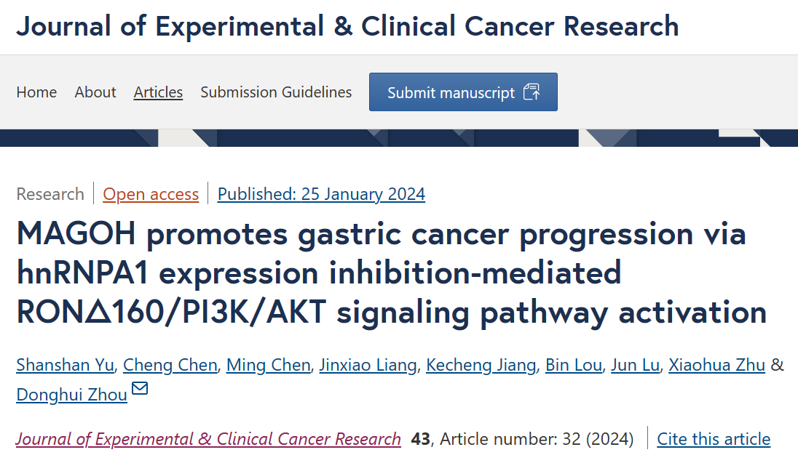Open the Home navigation item
Screen dimensions: 798x463
tap(36, 92)
